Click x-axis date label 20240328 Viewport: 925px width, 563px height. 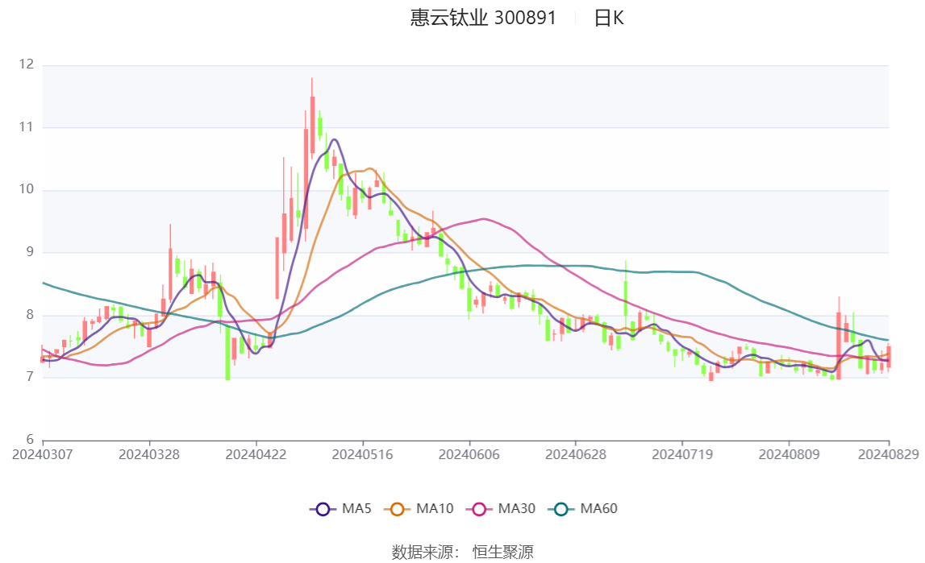pos(149,454)
